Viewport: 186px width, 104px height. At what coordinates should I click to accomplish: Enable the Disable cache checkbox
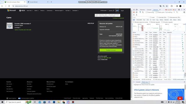pos(156,12)
